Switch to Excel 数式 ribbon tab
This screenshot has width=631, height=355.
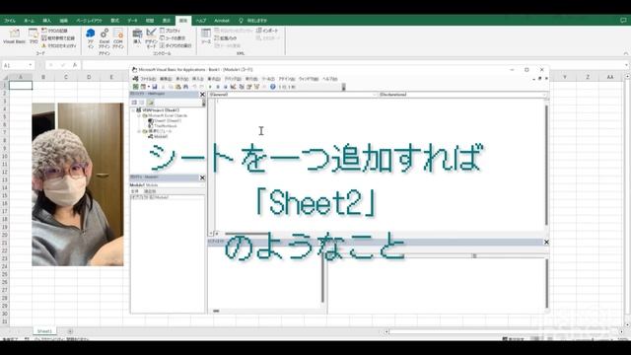click(115, 21)
